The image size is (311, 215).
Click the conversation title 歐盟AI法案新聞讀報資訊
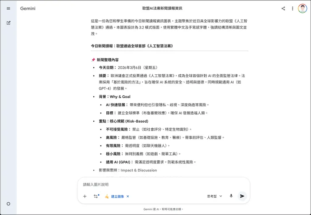pos(162,8)
